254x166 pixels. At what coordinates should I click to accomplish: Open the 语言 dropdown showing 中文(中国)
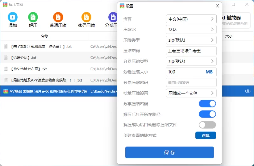(x=191, y=19)
